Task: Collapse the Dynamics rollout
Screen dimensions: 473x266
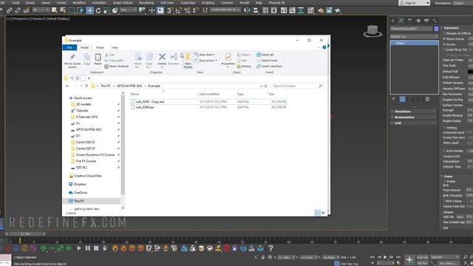Action: pyautogui.click(x=452, y=28)
